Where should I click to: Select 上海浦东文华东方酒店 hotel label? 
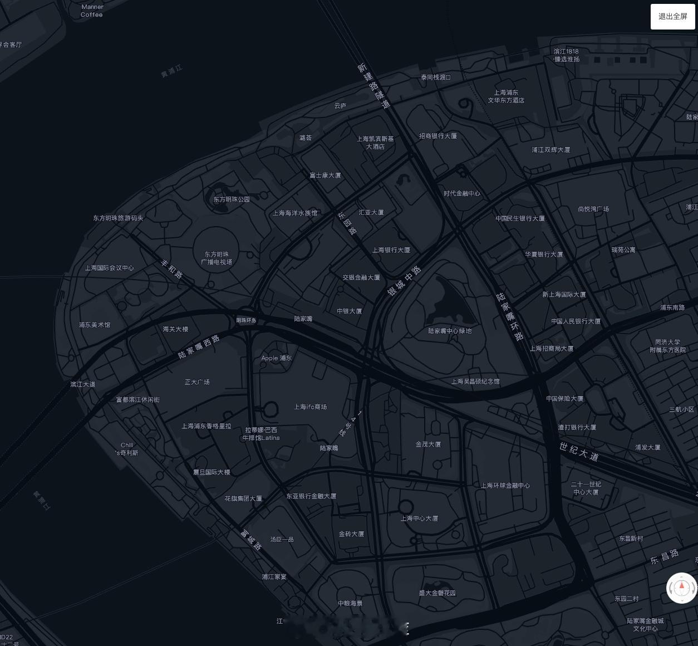[506, 96]
